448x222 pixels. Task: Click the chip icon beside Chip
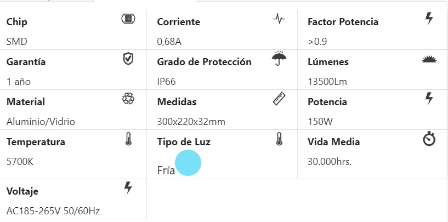click(128, 19)
